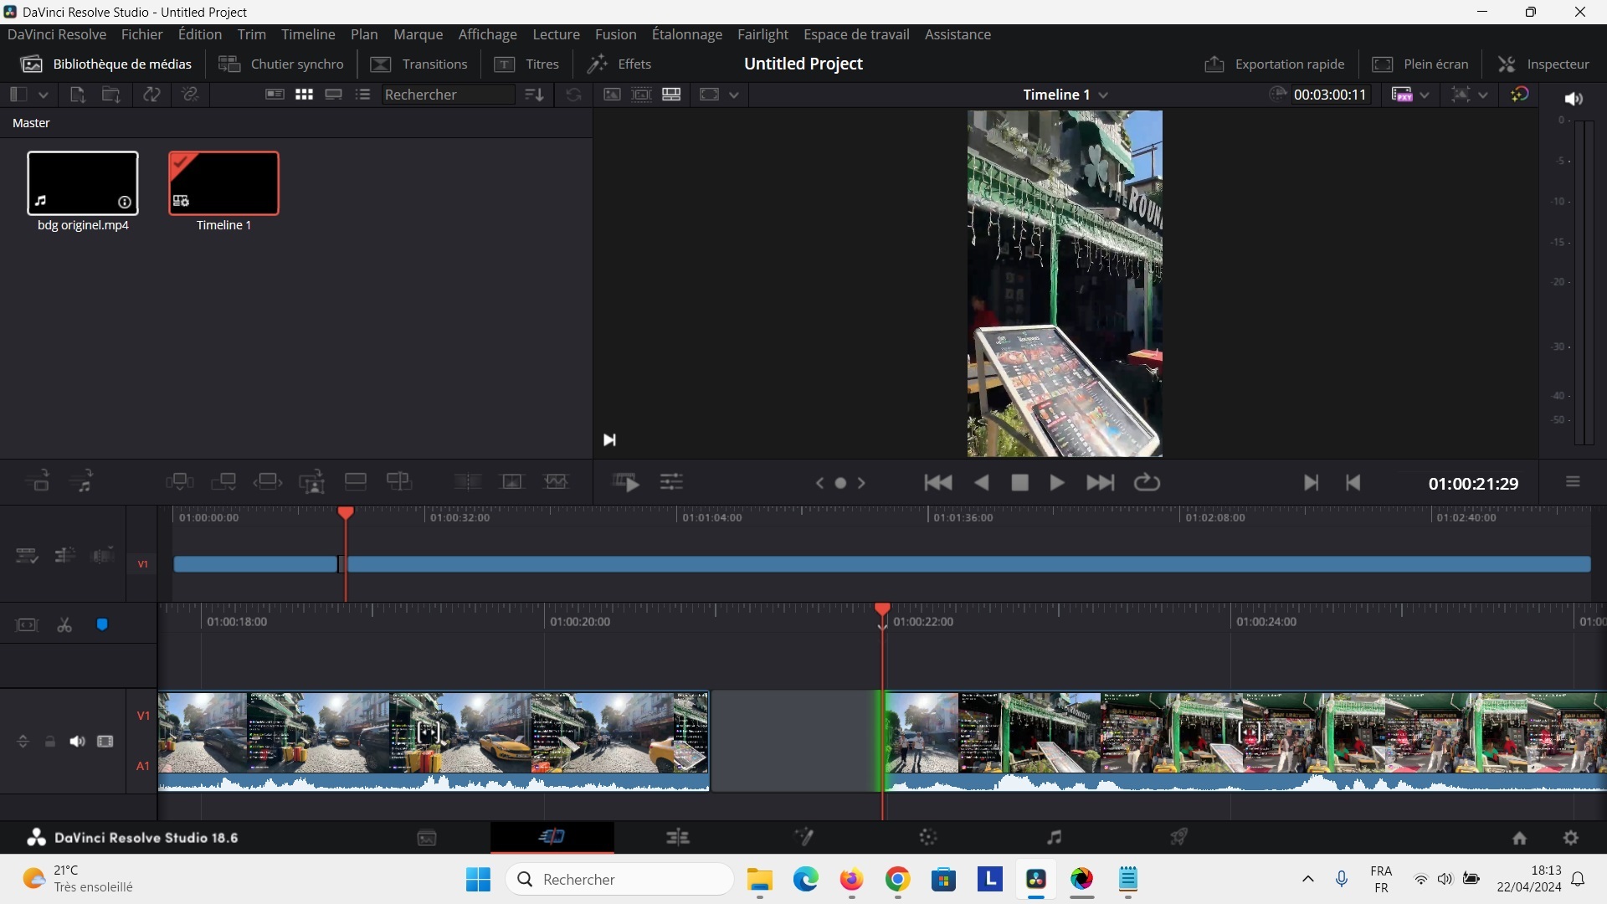
Task: Open project settings gear icon
Action: pyautogui.click(x=1571, y=838)
